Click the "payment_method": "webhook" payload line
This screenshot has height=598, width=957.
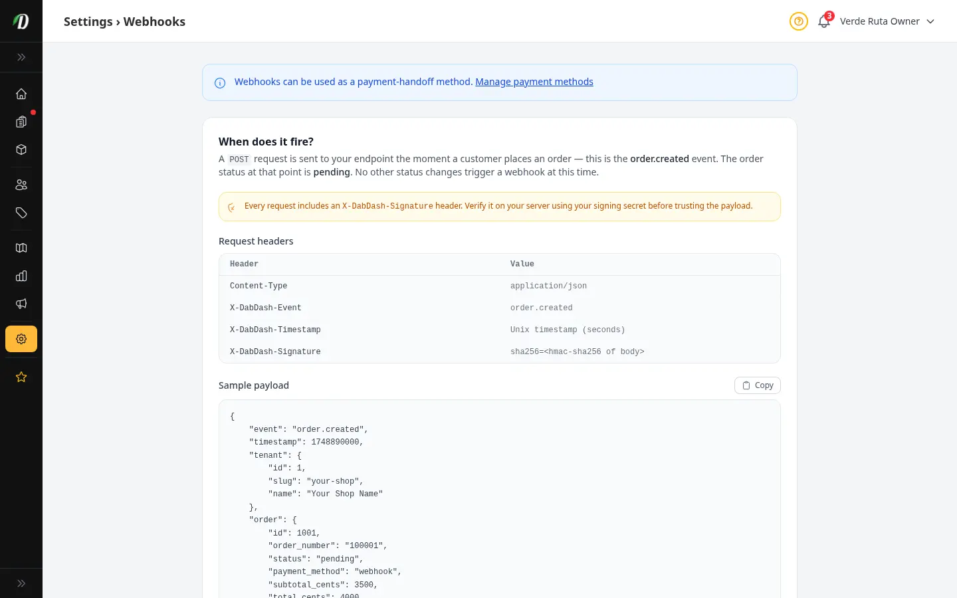coord(335,571)
